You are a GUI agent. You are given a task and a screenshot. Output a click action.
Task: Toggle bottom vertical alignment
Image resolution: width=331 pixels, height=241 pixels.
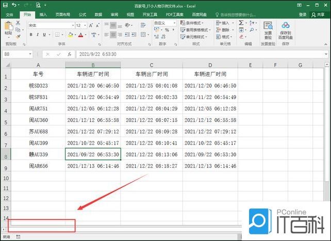point(120,25)
